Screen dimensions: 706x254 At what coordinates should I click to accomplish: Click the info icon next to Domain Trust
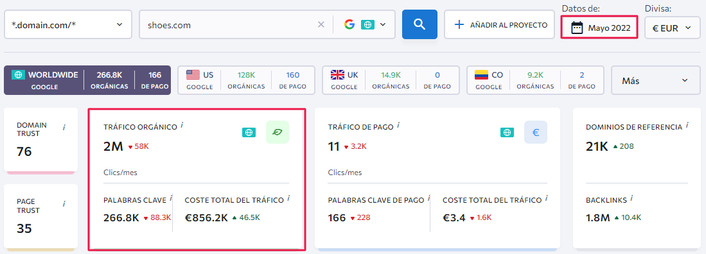[x=64, y=128]
